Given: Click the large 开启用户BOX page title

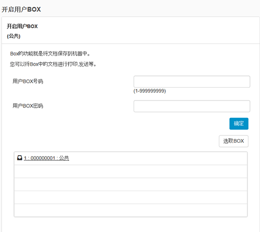Looking at the screenshot, I should [x=21, y=9].
